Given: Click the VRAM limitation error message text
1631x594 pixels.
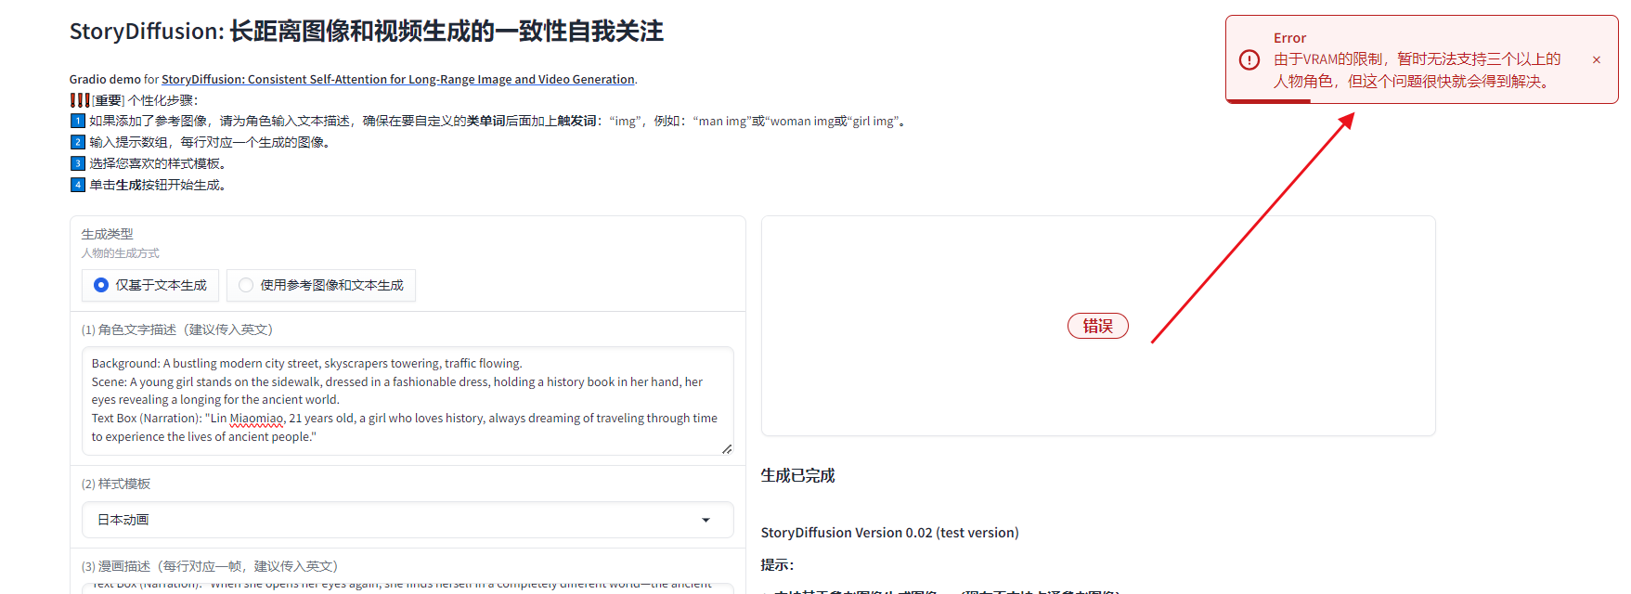Looking at the screenshot, I should (1417, 71).
